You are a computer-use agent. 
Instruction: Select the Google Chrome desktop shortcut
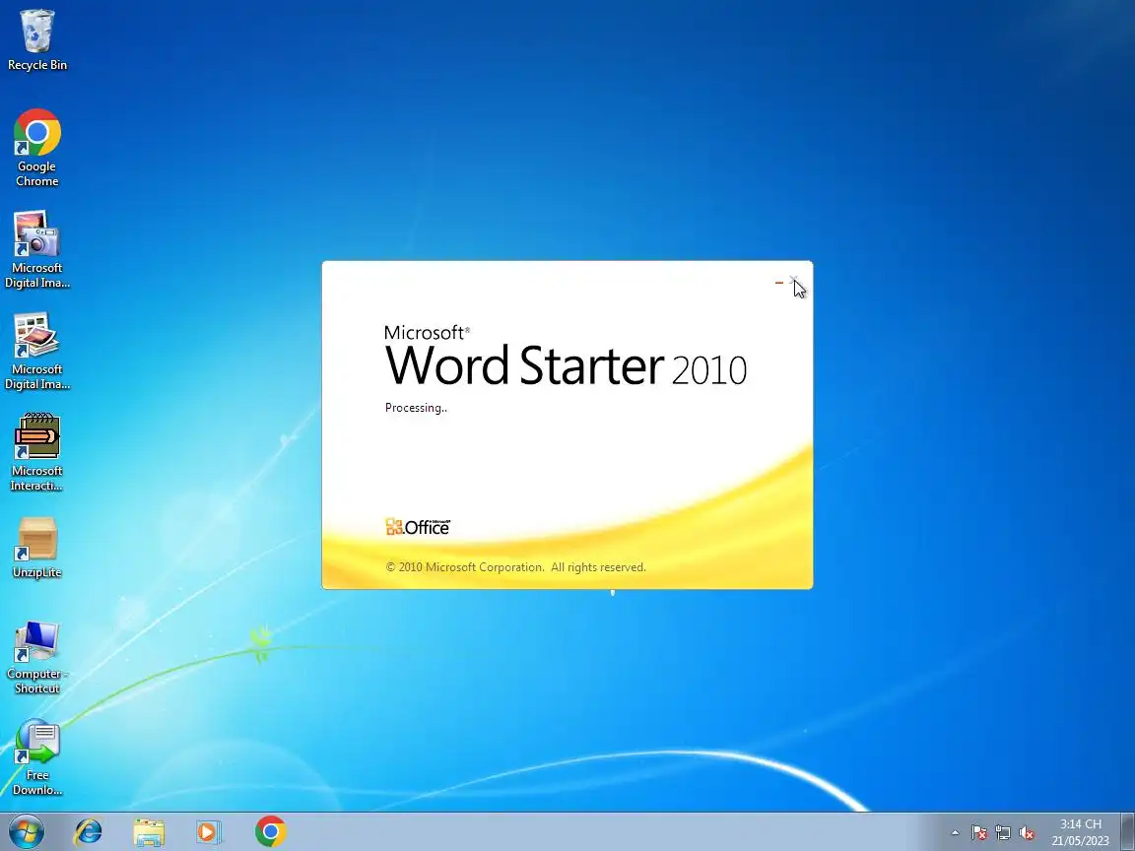pyautogui.click(x=36, y=149)
